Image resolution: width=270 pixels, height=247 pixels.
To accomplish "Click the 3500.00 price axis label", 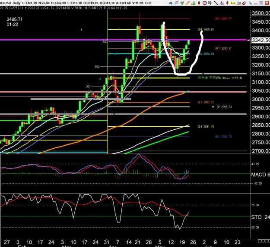I will click(260, 13).
